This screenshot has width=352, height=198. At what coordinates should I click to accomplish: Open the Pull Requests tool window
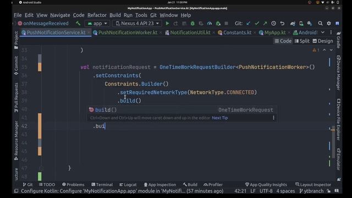pos(16,98)
